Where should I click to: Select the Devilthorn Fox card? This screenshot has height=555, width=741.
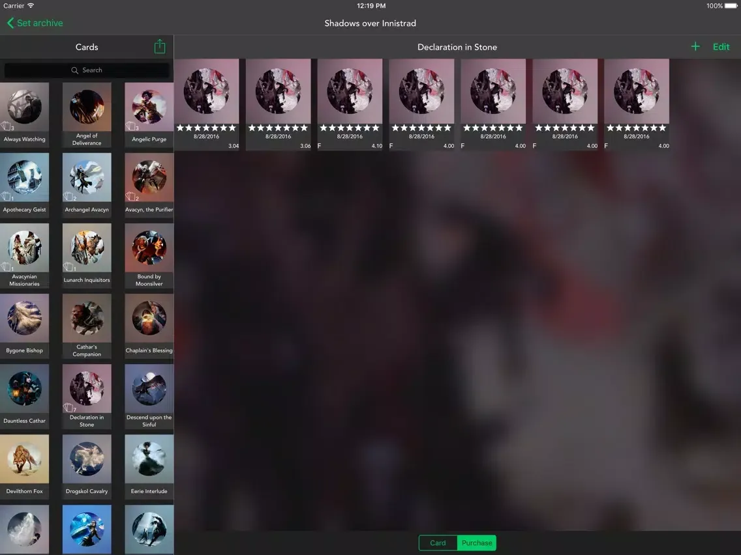(x=25, y=466)
